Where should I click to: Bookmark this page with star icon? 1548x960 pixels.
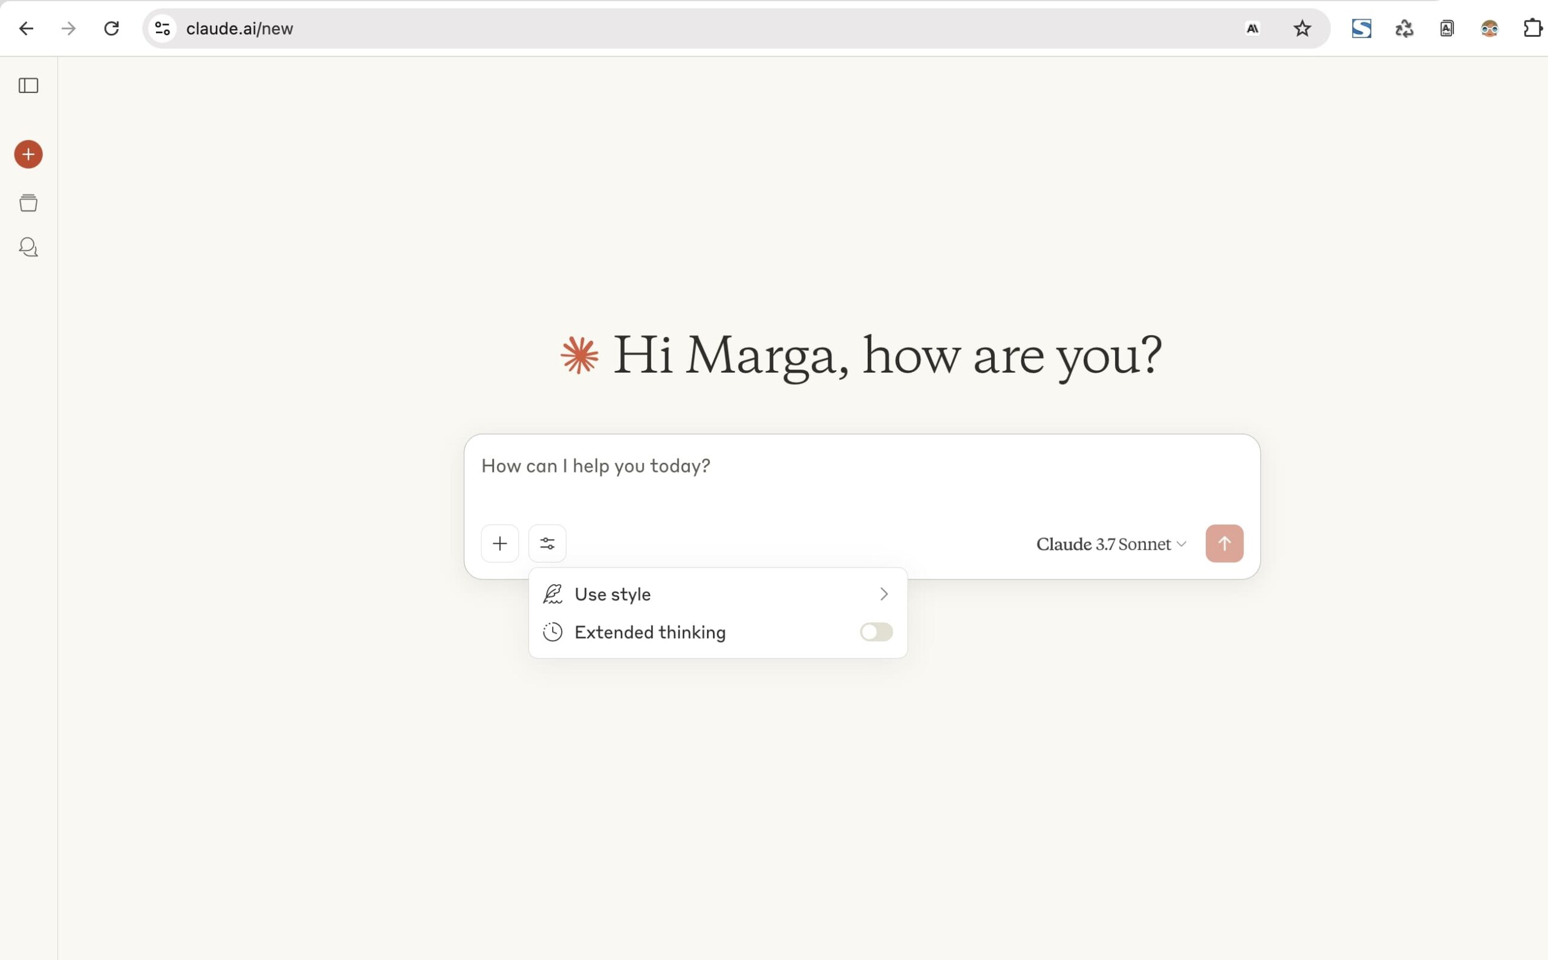point(1302,28)
